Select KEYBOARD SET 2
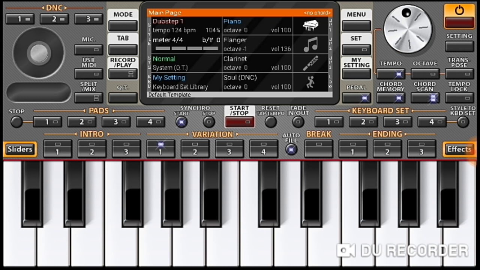480x270 pixels. (363, 122)
